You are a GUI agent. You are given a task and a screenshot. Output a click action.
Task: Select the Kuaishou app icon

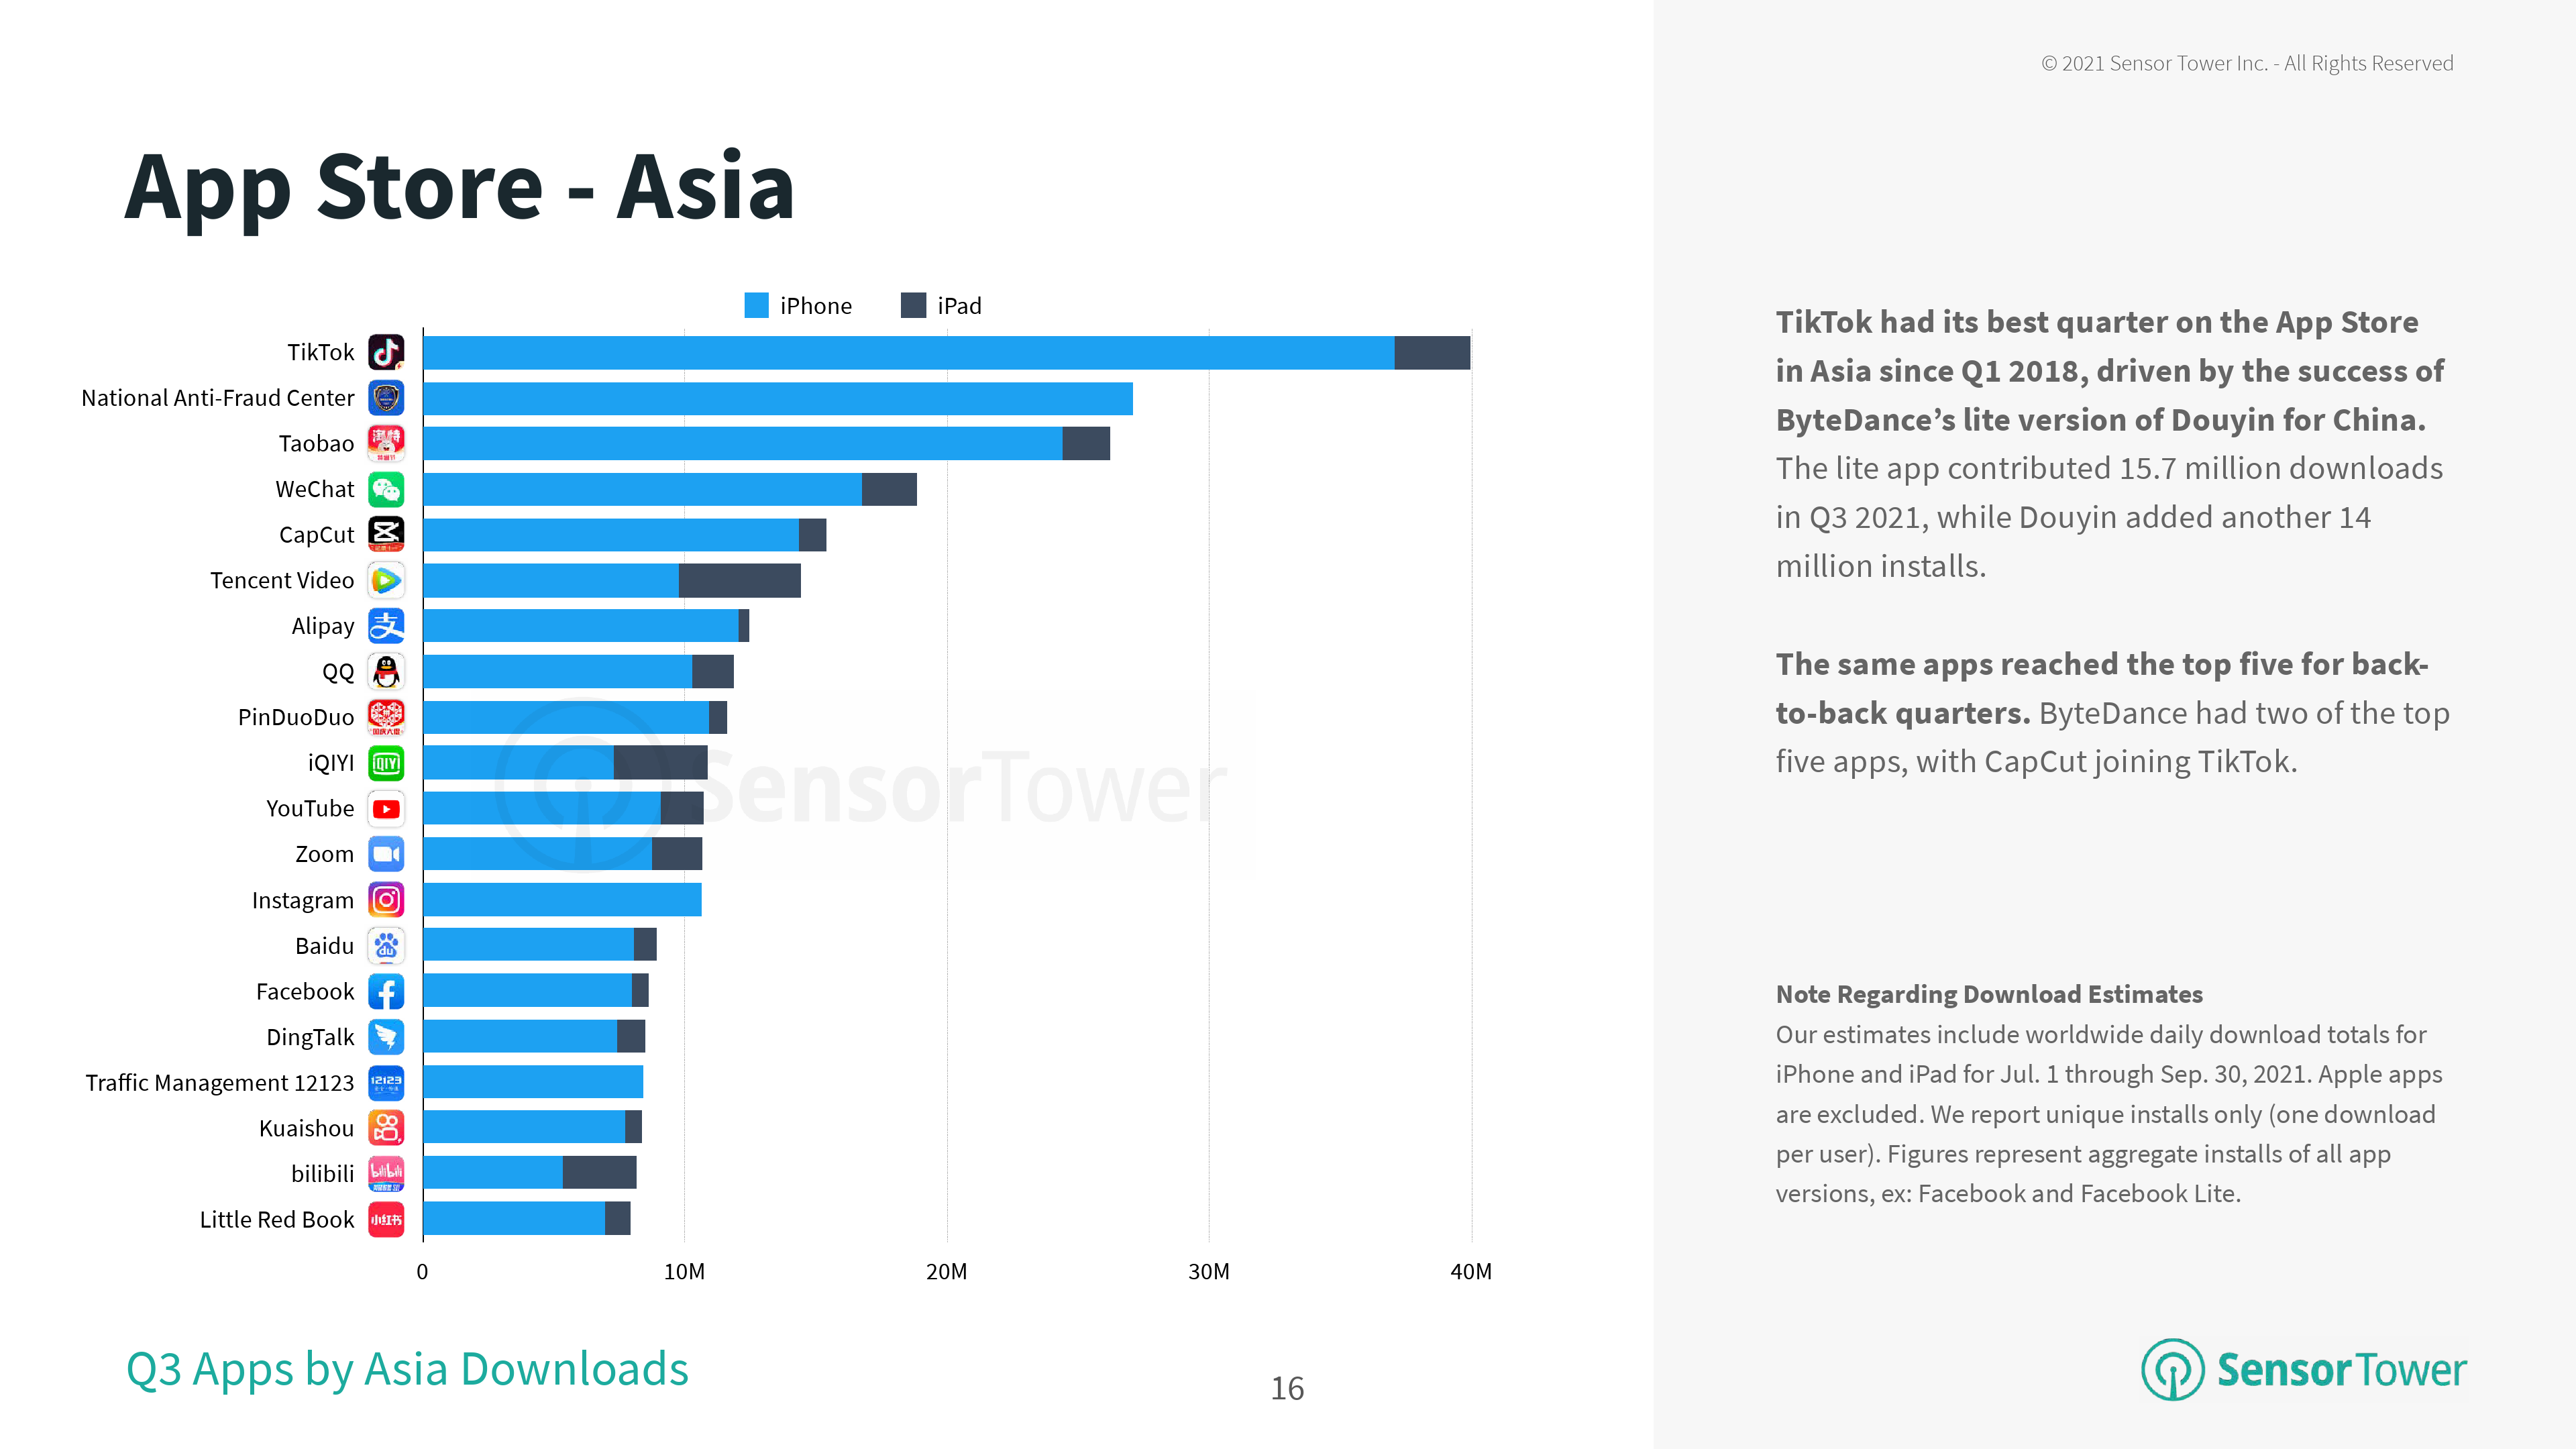pos(386,1128)
